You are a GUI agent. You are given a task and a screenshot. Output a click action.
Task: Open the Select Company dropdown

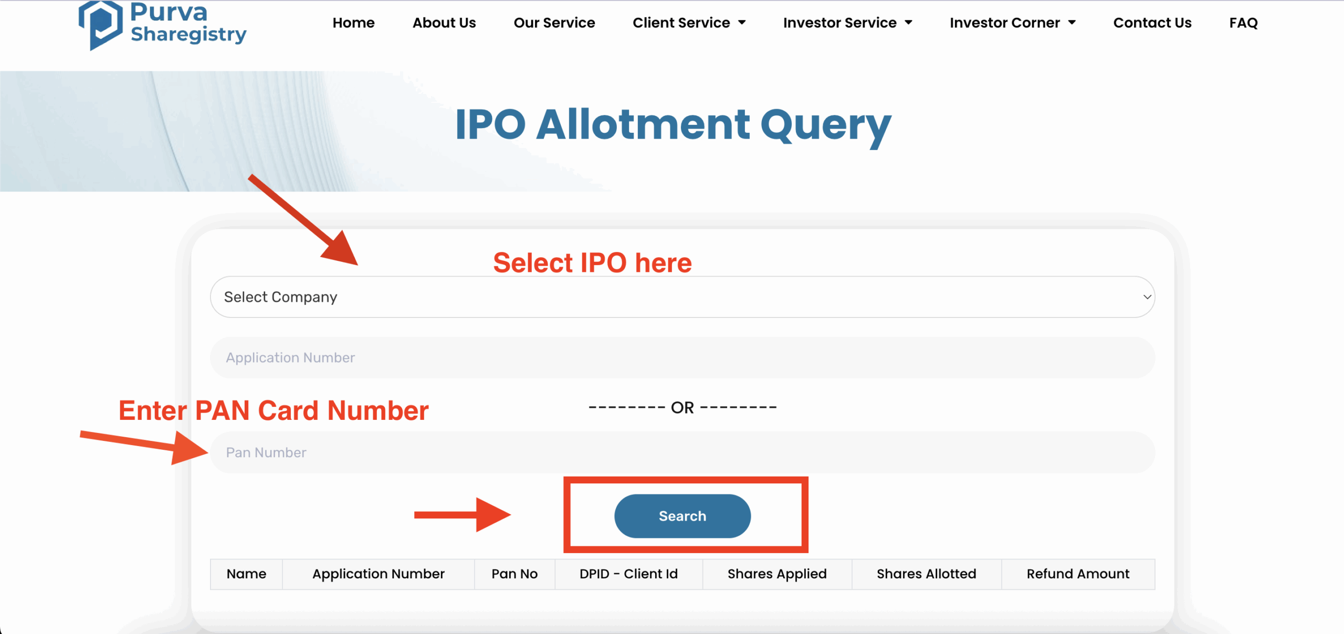coord(682,297)
